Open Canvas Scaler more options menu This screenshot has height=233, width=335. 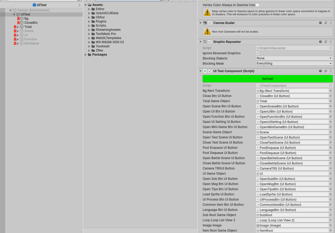point(331,23)
